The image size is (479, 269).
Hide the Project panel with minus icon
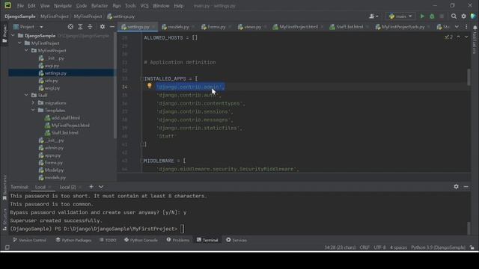112,27
